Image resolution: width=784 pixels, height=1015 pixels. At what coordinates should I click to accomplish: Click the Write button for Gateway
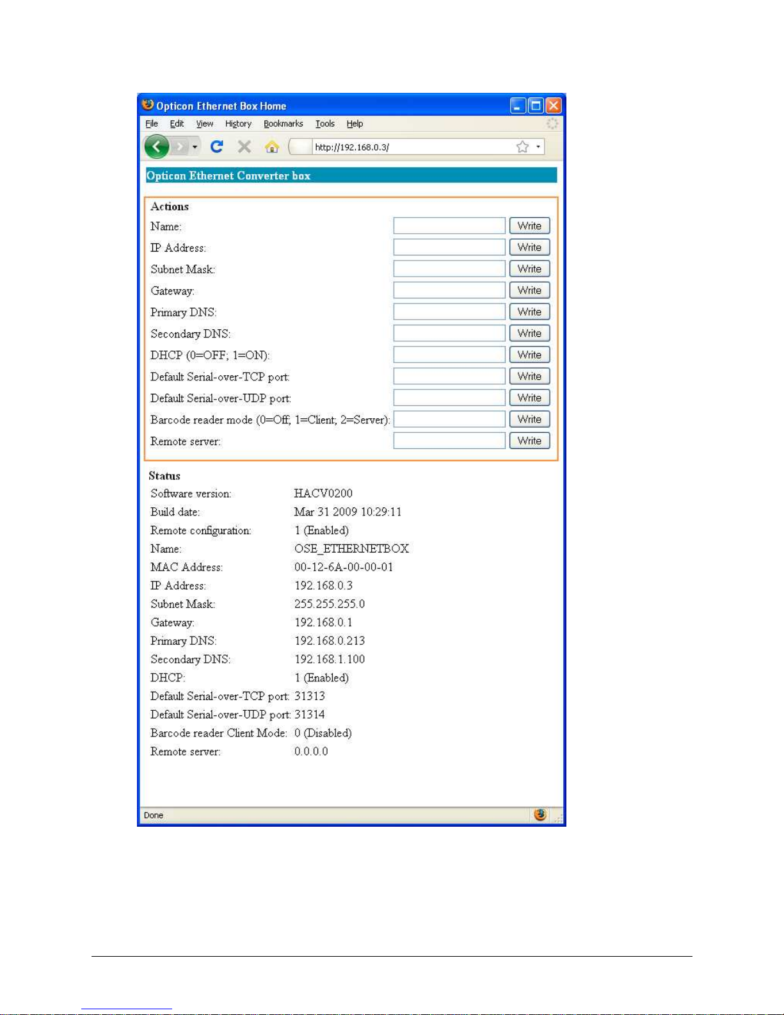coord(529,290)
